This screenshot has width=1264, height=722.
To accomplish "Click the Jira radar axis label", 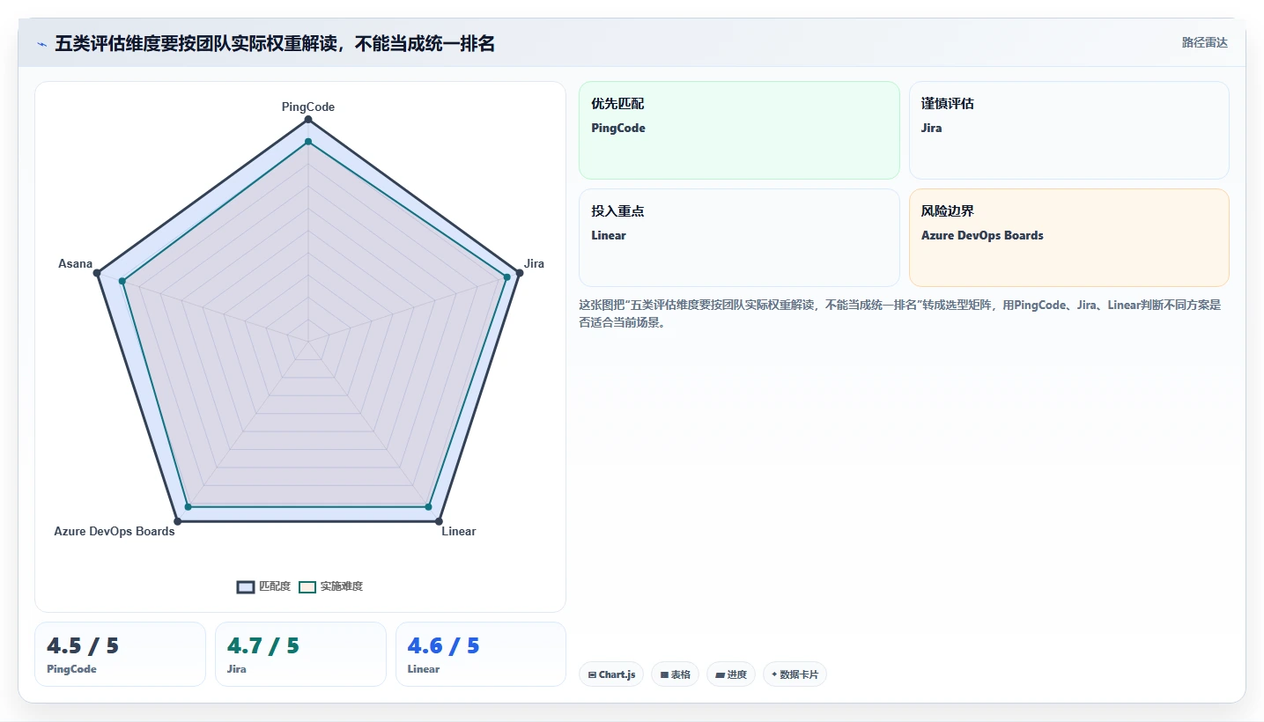I will (534, 263).
